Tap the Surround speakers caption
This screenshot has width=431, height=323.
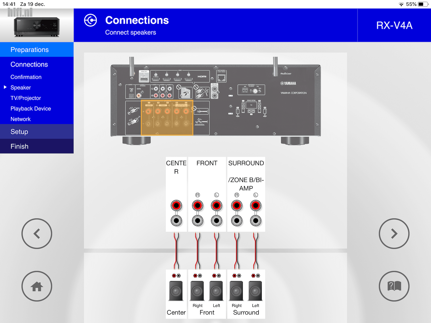(x=246, y=312)
